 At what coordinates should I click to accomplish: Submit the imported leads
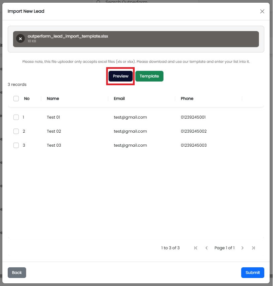[x=253, y=273]
